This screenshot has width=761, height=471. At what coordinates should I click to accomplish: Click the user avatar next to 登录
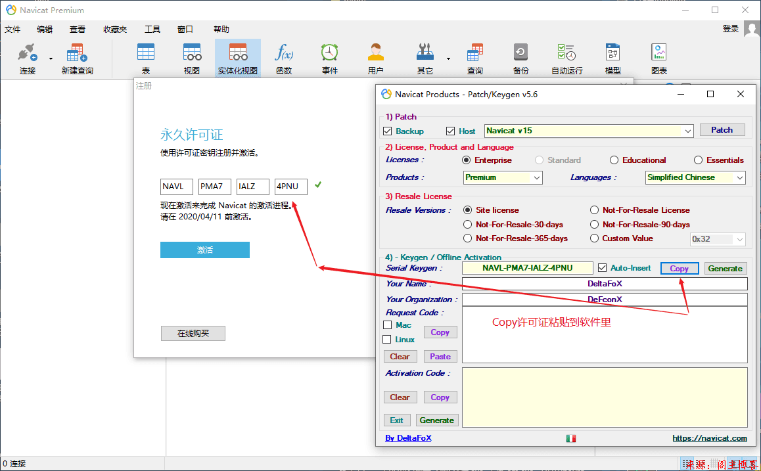coord(752,29)
